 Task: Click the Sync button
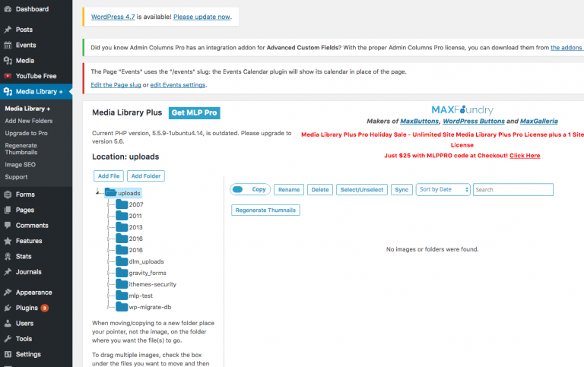[401, 189]
